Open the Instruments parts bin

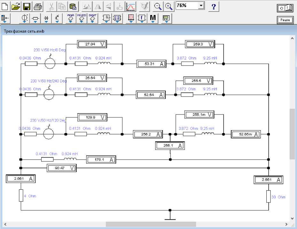pyautogui.click(x=166, y=19)
